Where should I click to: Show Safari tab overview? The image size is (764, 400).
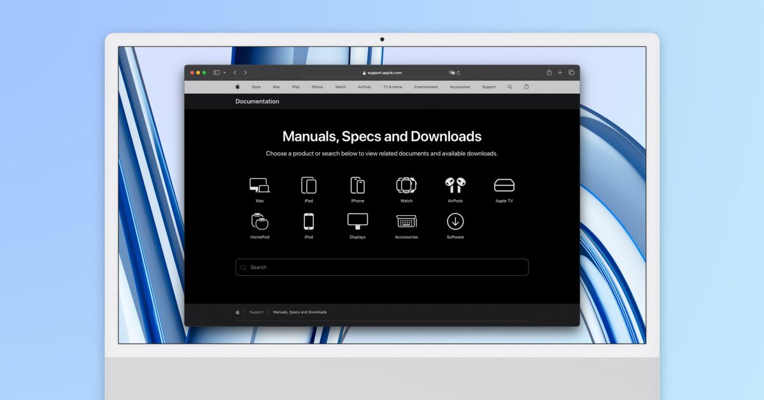coord(571,73)
